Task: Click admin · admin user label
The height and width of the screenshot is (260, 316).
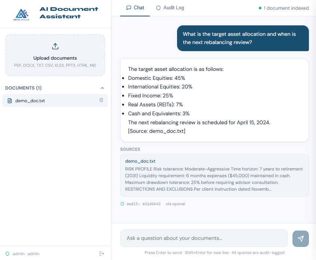Action: tap(26, 254)
